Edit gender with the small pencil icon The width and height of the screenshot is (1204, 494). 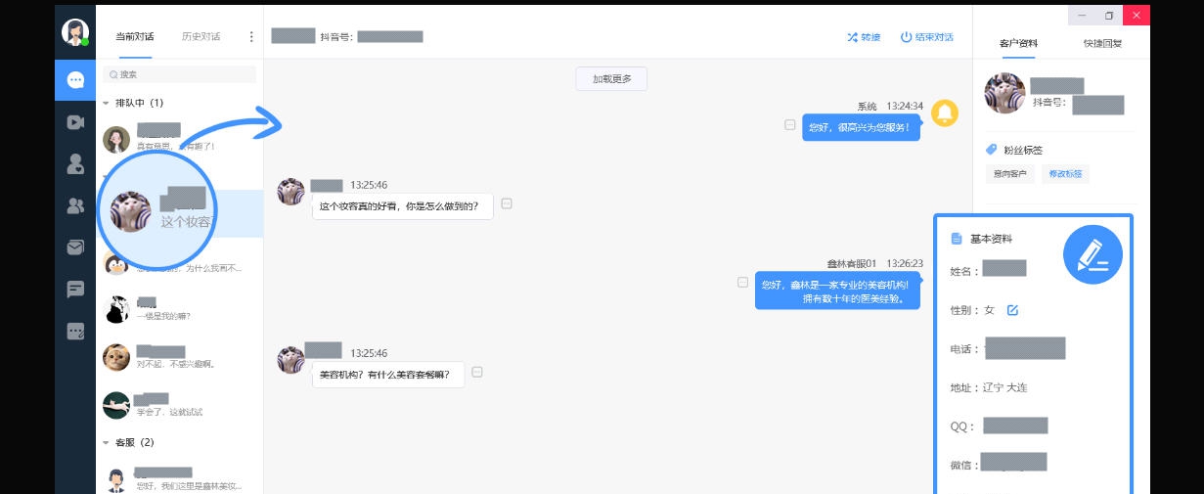coord(1013,310)
